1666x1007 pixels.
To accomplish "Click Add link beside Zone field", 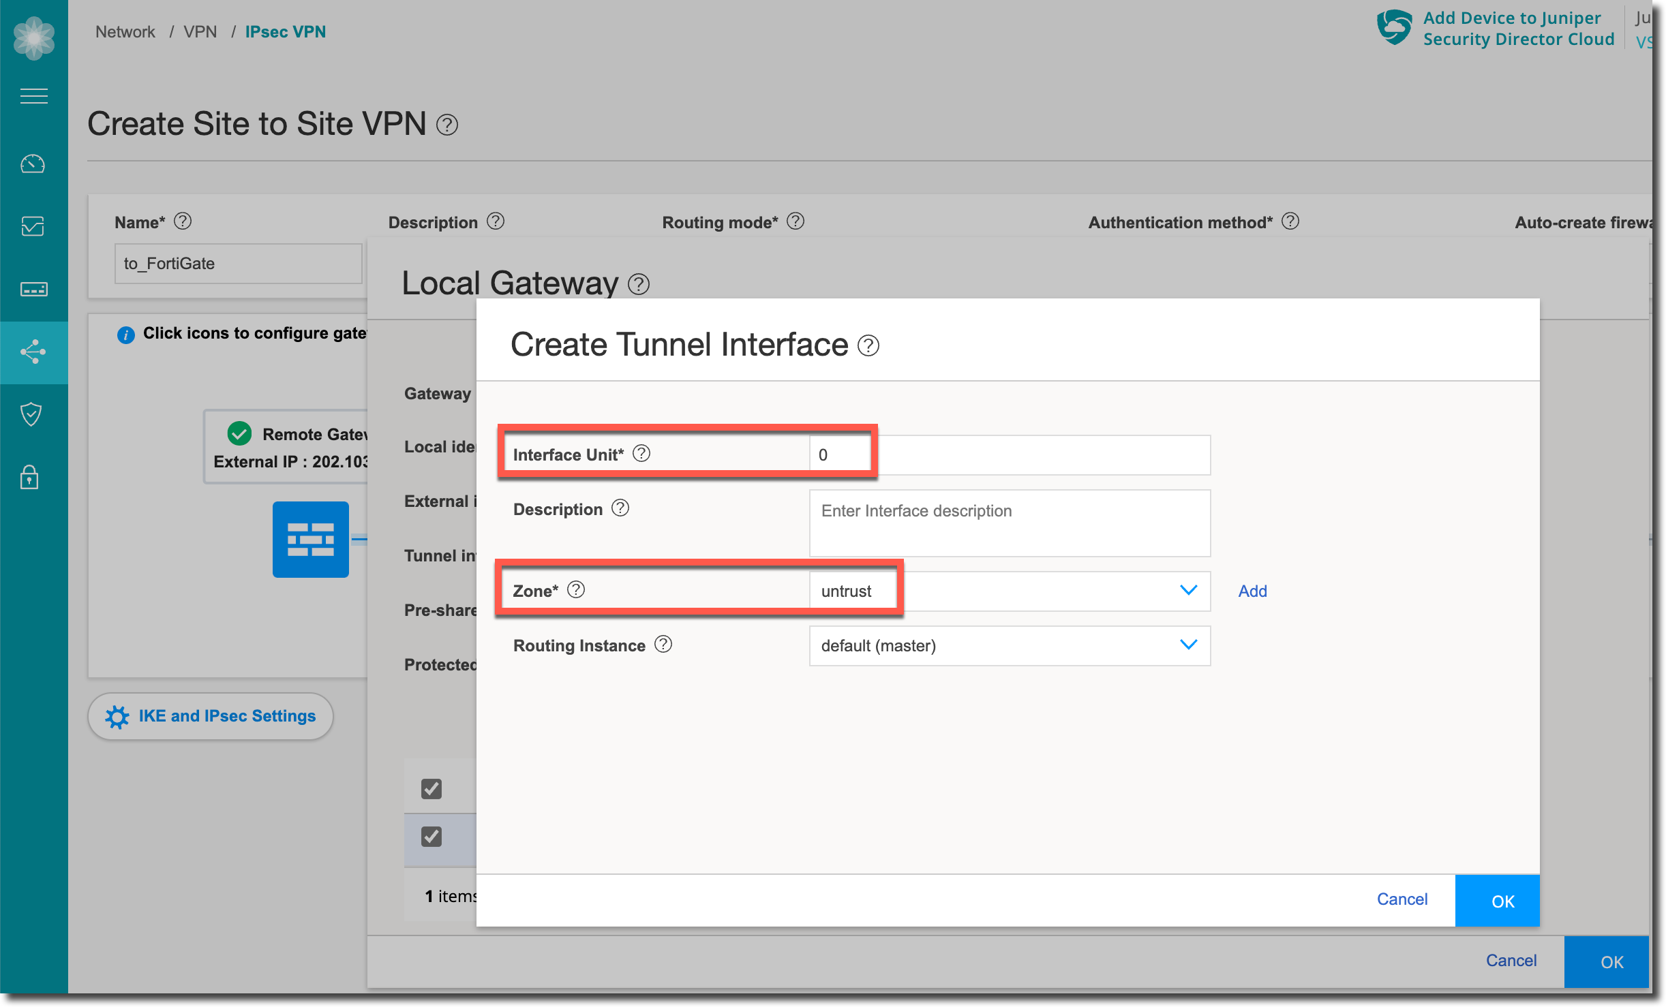I will click(1252, 591).
